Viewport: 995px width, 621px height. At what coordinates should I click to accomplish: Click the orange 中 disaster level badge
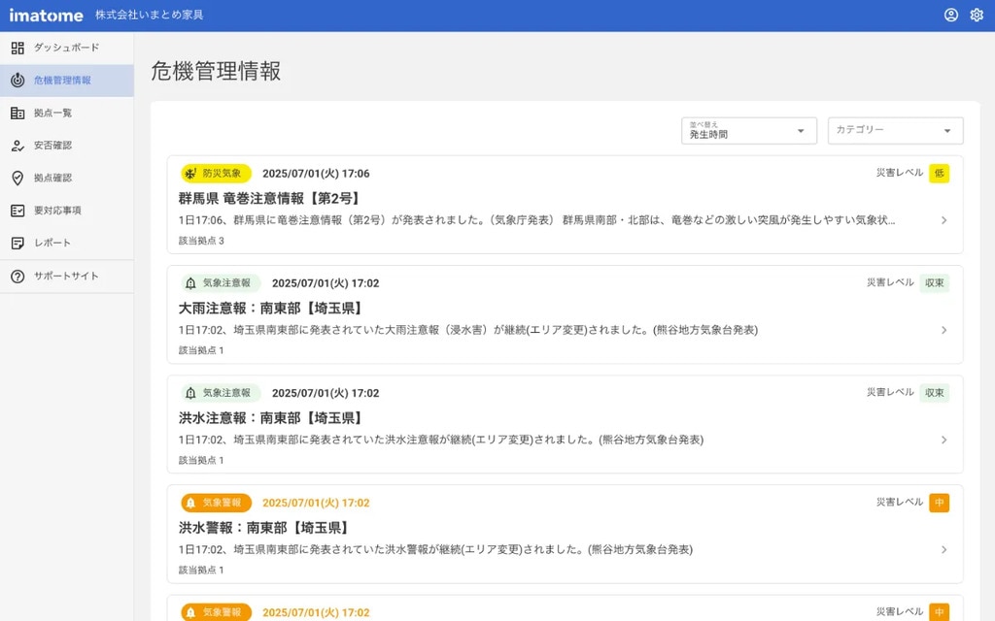point(939,503)
